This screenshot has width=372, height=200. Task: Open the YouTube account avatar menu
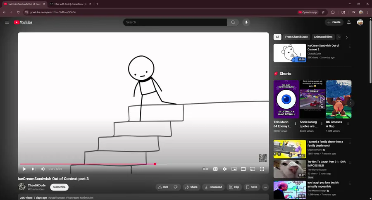point(360,22)
